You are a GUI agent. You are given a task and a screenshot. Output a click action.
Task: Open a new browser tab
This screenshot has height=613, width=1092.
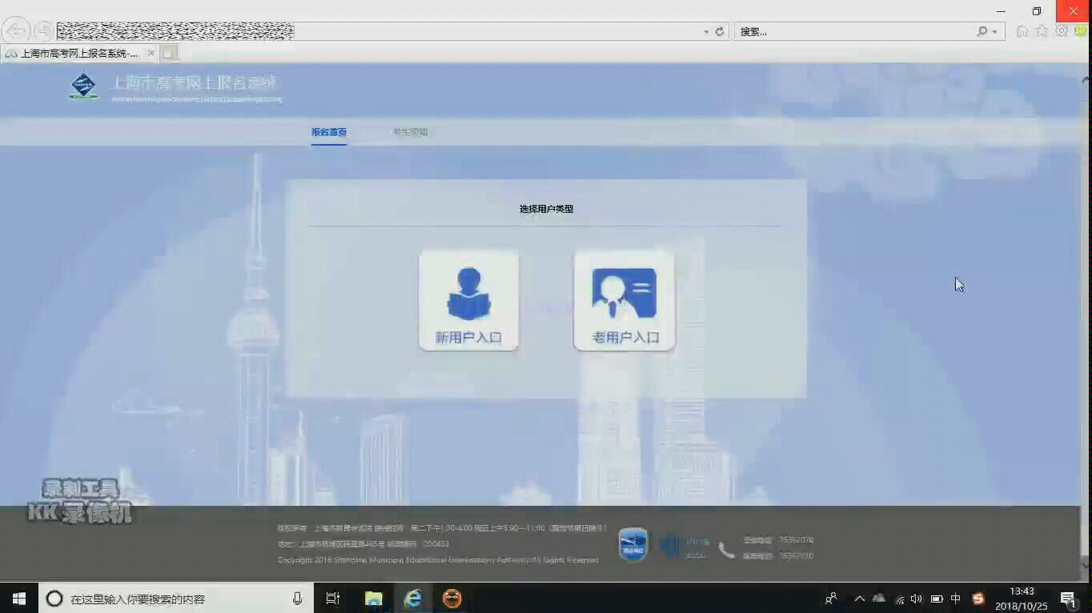168,54
